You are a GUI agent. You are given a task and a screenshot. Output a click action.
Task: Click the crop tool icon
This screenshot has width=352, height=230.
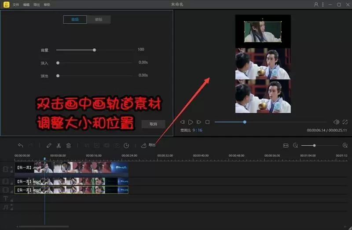tap(87, 146)
